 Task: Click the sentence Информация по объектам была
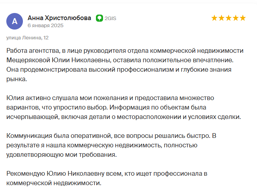(x=158, y=107)
